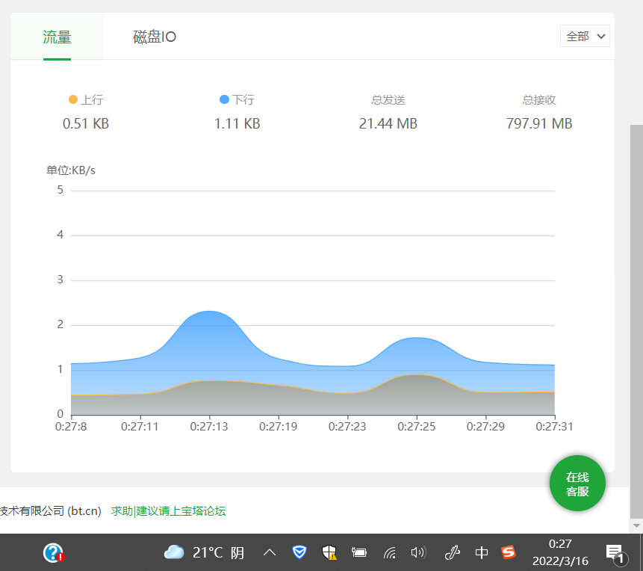Open the clock showing 0:27 2022/3/16
643x571 pixels.
pos(560,552)
